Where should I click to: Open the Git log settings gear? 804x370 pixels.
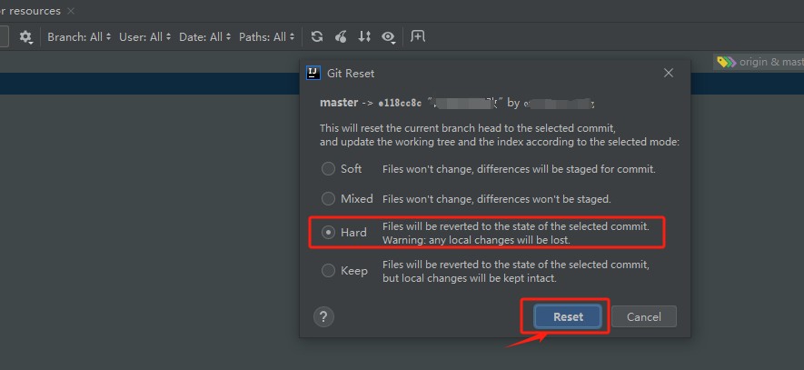(x=25, y=37)
